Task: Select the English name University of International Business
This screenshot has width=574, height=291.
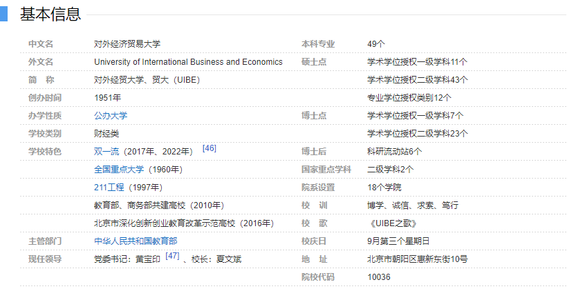Action: pyautogui.click(x=188, y=62)
